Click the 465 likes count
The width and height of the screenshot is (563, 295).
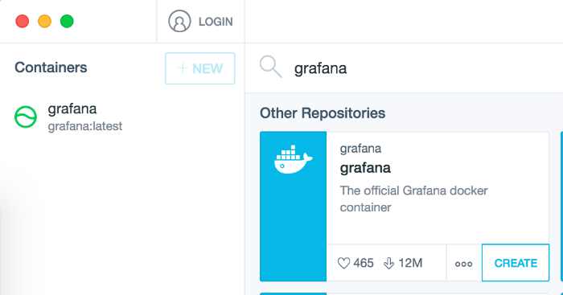tap(364, 263)
